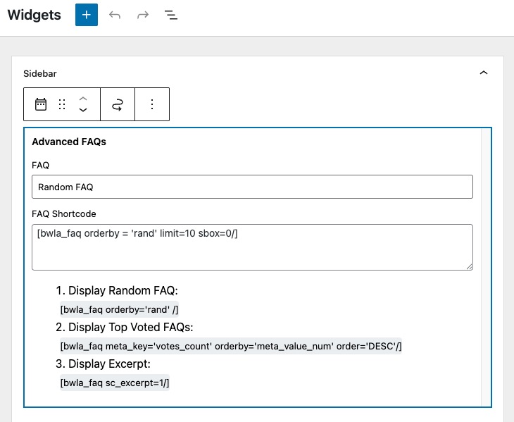514x422 pixels.
Task: Click the textarea resize handle corner
Action: tap(469, 266)
